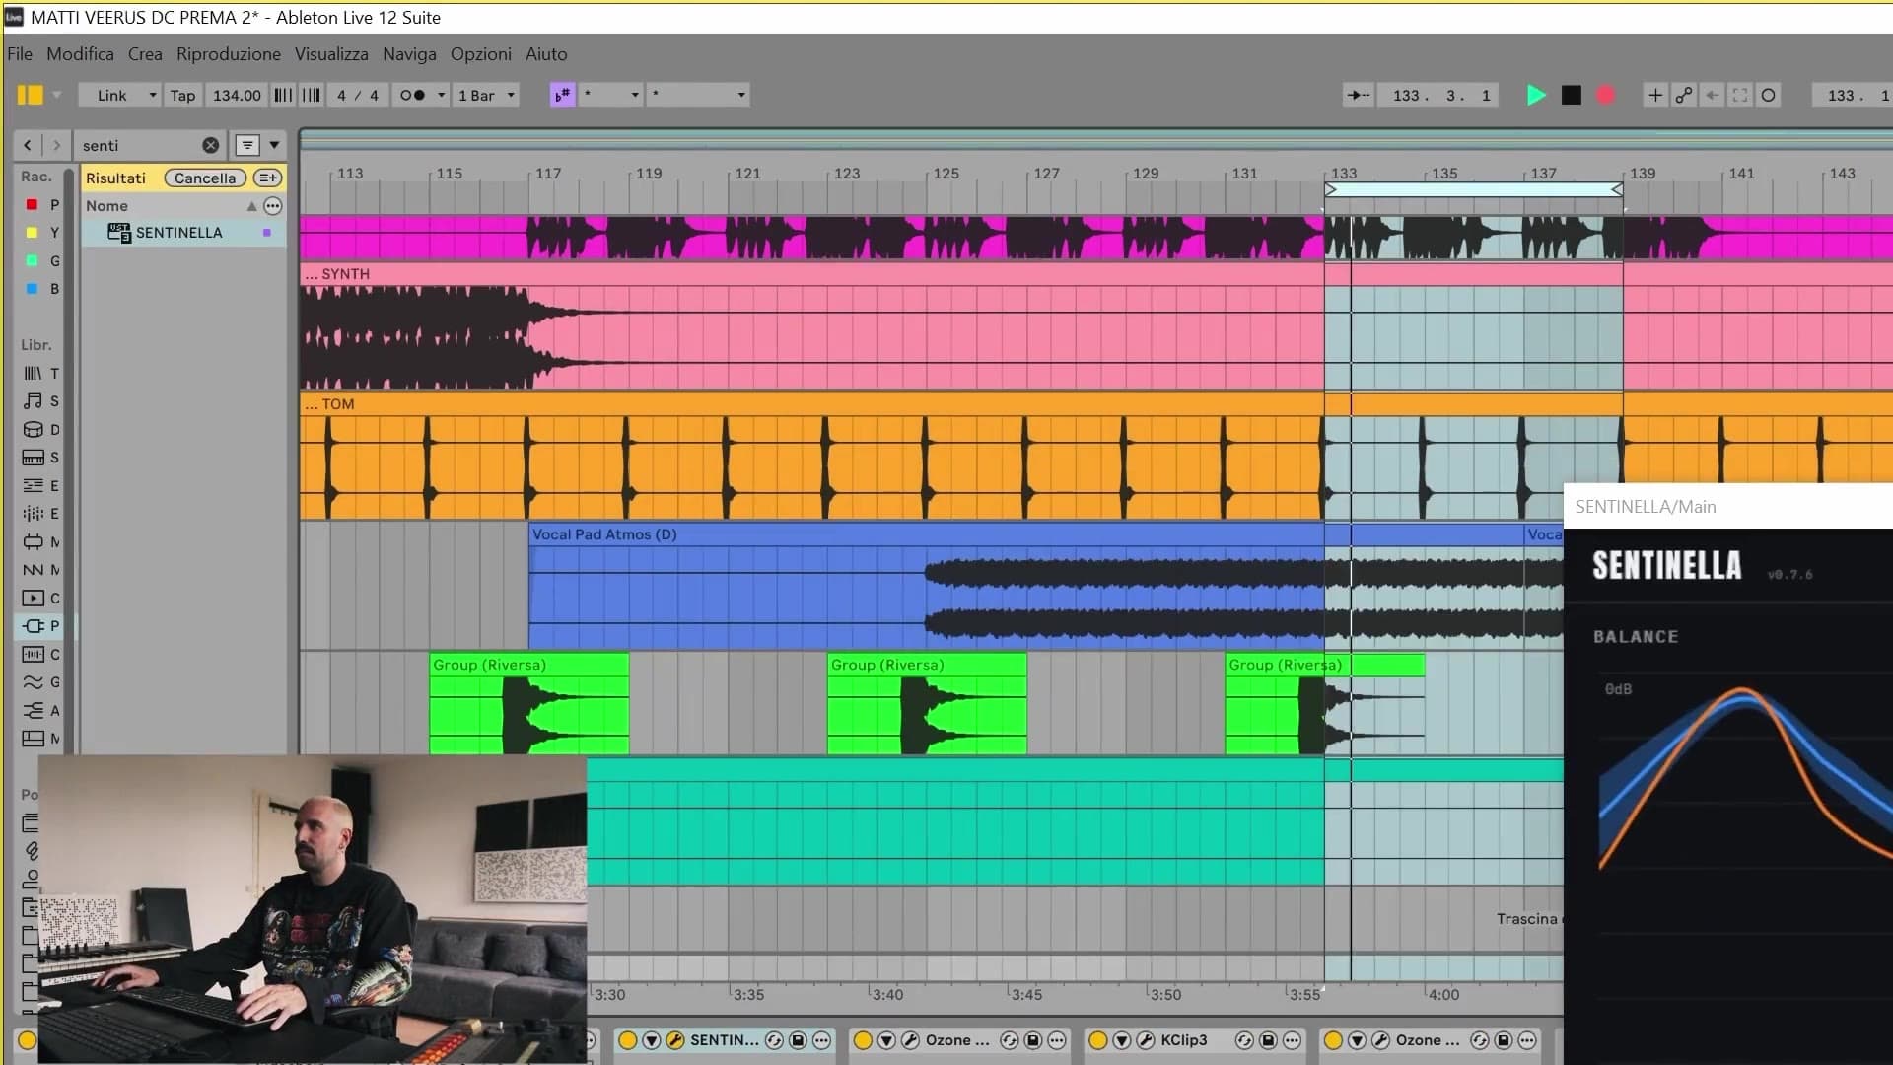Open the Sounds library category note icon
This screenshot has width=1893, height=1065.
point(33,401)
